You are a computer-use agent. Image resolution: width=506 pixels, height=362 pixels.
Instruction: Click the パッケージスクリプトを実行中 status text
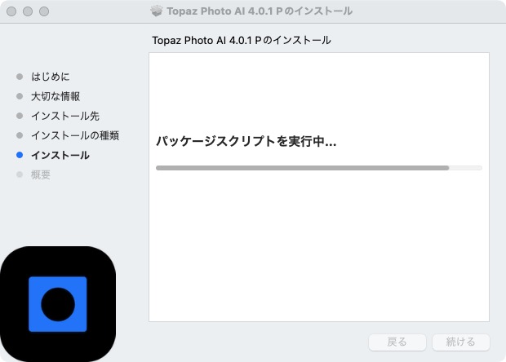point(246,141)
